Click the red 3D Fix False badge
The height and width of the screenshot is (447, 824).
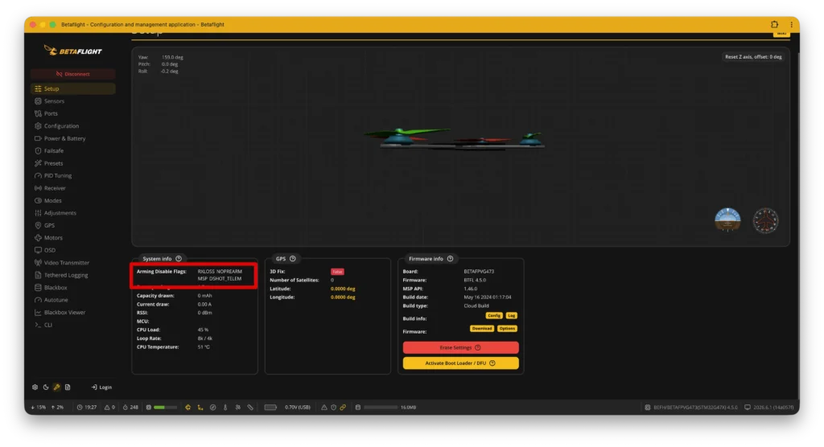pyautogui.click(x=337, y=272)
